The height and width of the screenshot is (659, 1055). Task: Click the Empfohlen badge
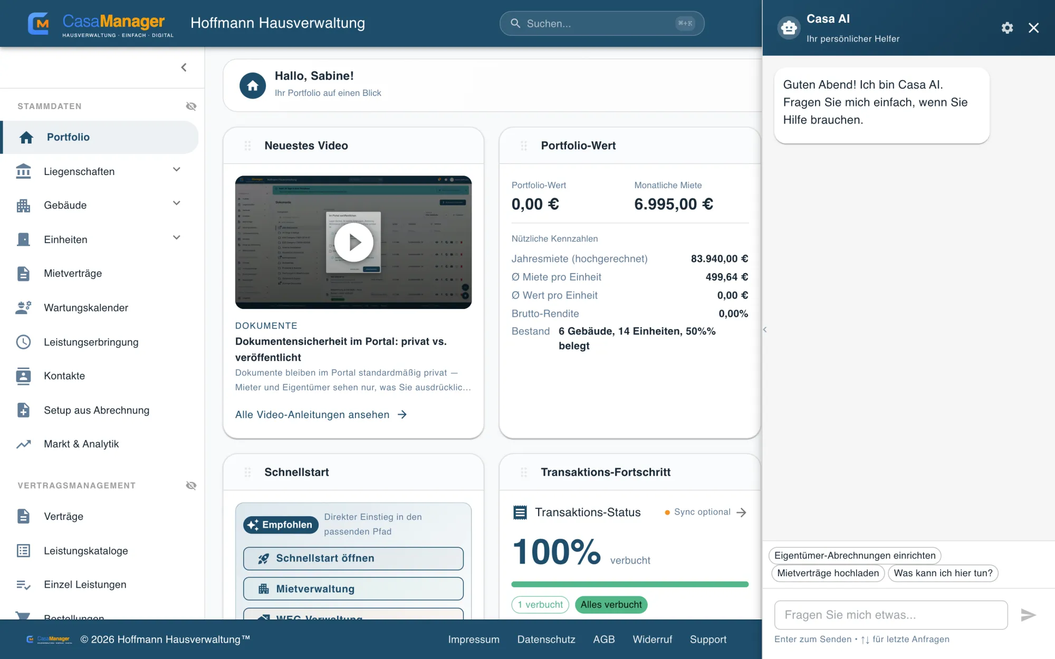click(281, 525)
